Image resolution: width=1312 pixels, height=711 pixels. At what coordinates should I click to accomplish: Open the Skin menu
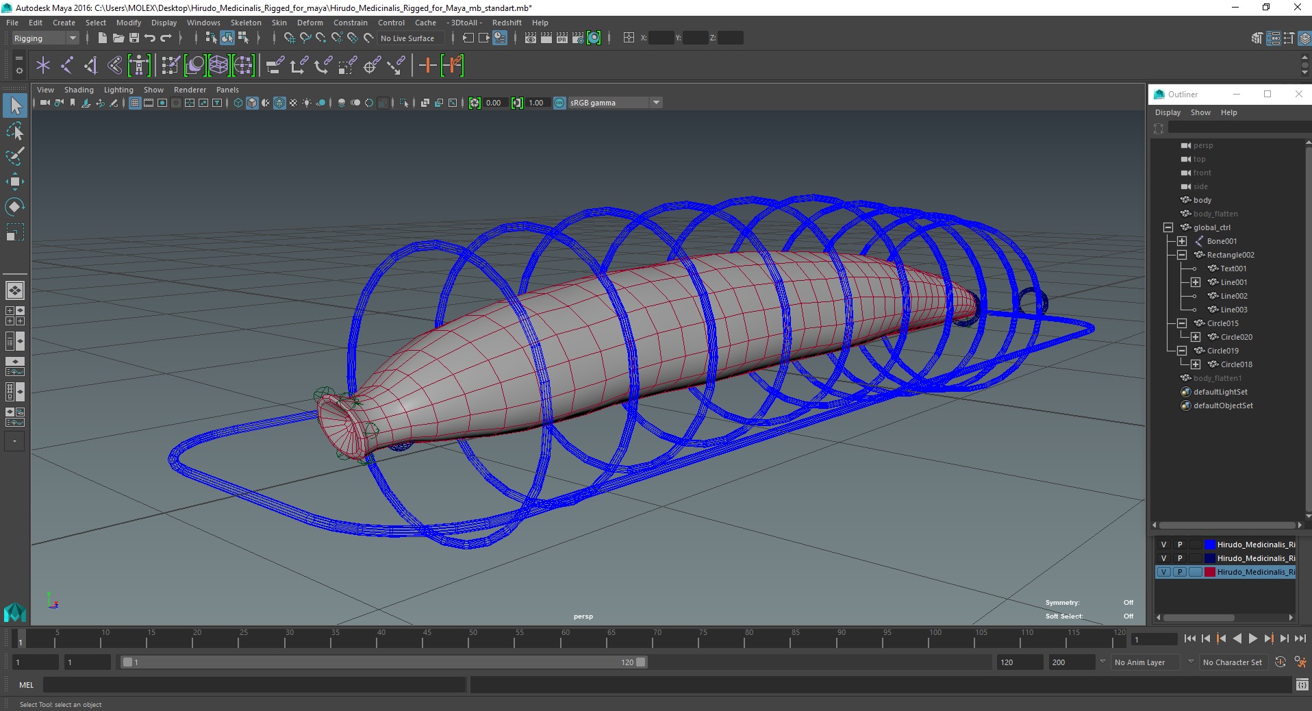pyautogui.click(x=279, y=23)
